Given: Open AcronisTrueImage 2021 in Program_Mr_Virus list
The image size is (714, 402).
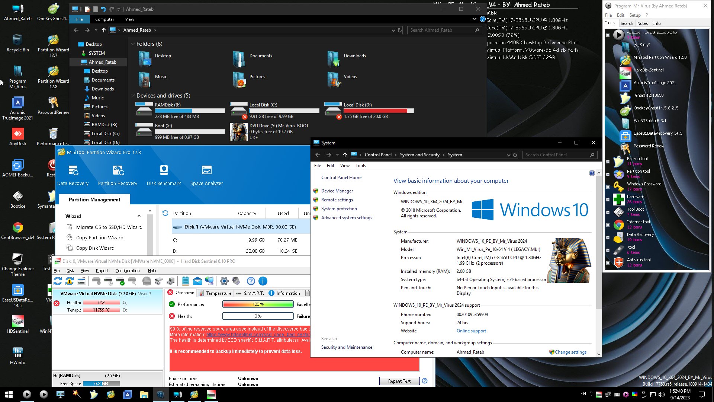Looking at the screenshot, I should point(654,83).
